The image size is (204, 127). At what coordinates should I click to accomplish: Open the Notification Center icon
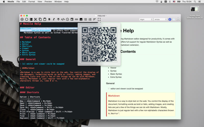pyautogui.click(x=199, y=2)
